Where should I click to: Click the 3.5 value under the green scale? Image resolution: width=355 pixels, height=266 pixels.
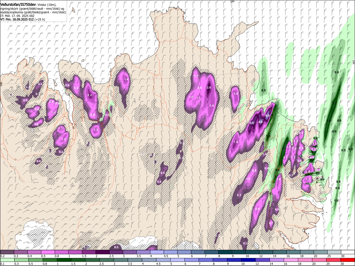point(130,264)
